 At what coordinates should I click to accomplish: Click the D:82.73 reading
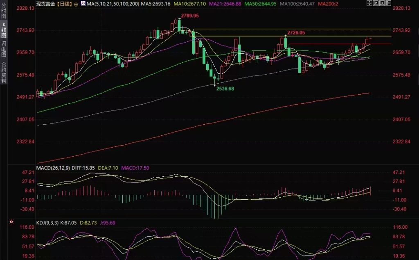88,223
